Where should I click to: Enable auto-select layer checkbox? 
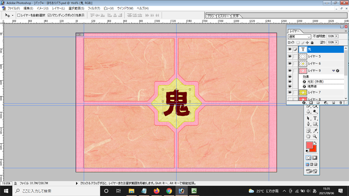tap(19, 15)
